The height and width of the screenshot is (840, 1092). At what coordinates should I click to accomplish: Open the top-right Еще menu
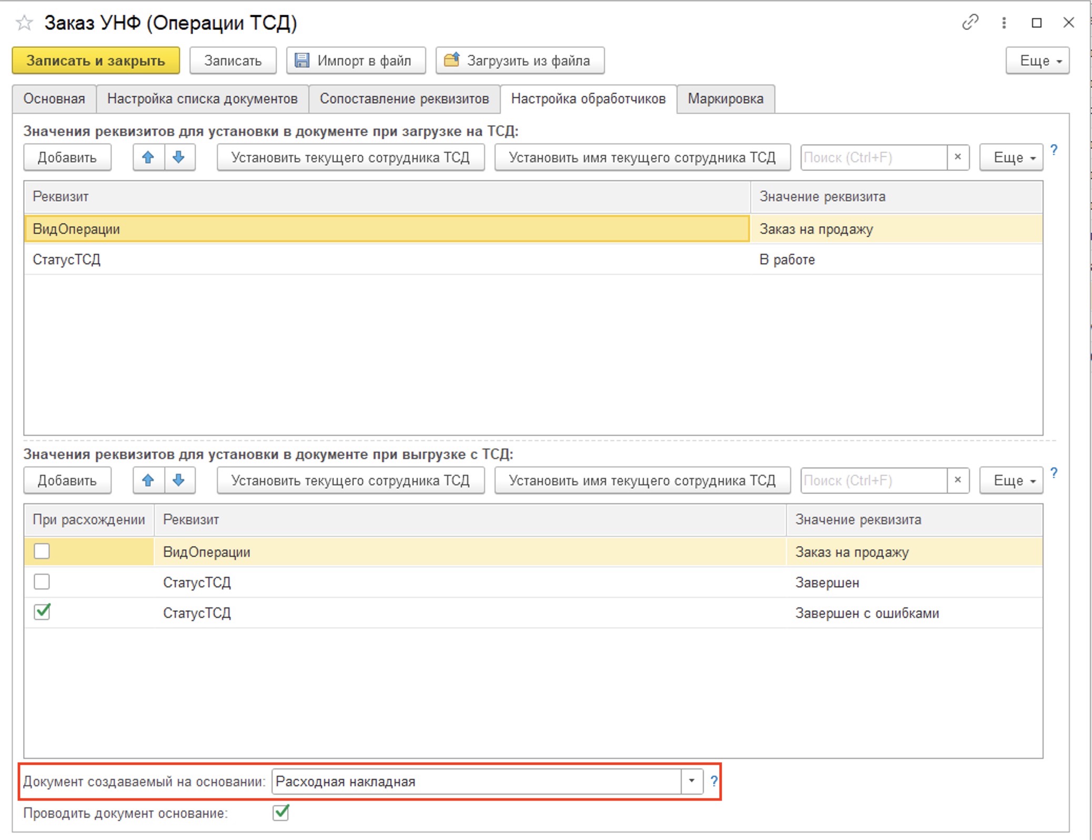coord(1037,61)
